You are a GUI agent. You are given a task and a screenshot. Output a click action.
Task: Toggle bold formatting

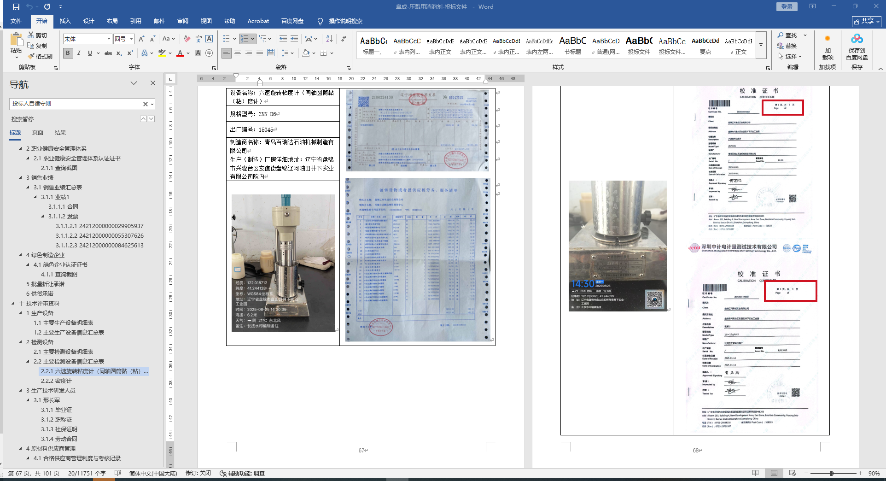pos(68,53)
